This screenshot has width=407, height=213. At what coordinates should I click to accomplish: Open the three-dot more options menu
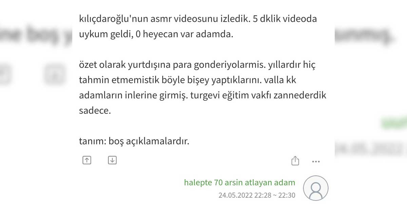coord(316,162)
